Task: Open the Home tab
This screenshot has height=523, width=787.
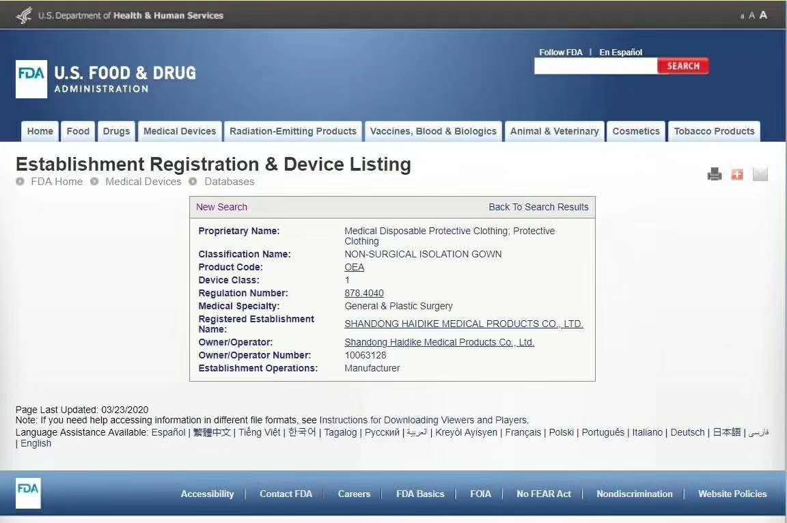Action: click(x=40, y=131)
